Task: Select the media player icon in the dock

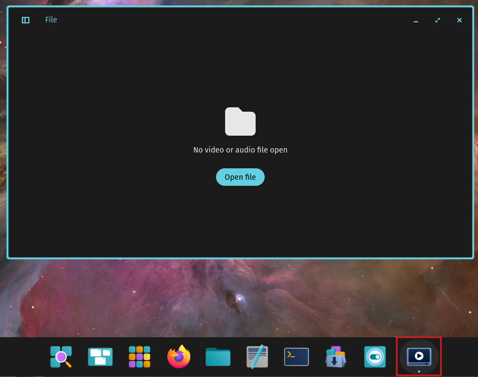Action: (419, 356)
